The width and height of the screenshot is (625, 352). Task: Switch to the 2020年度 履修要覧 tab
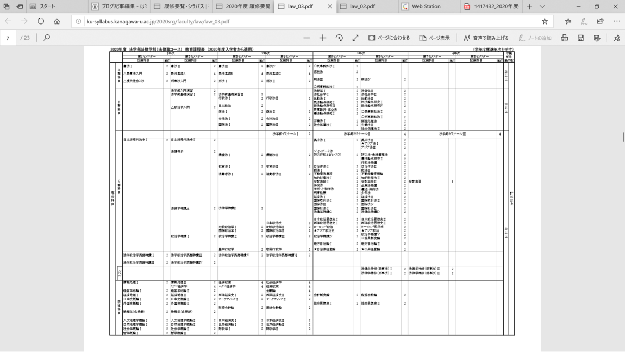pyautogui.click(x=243, y=7)
